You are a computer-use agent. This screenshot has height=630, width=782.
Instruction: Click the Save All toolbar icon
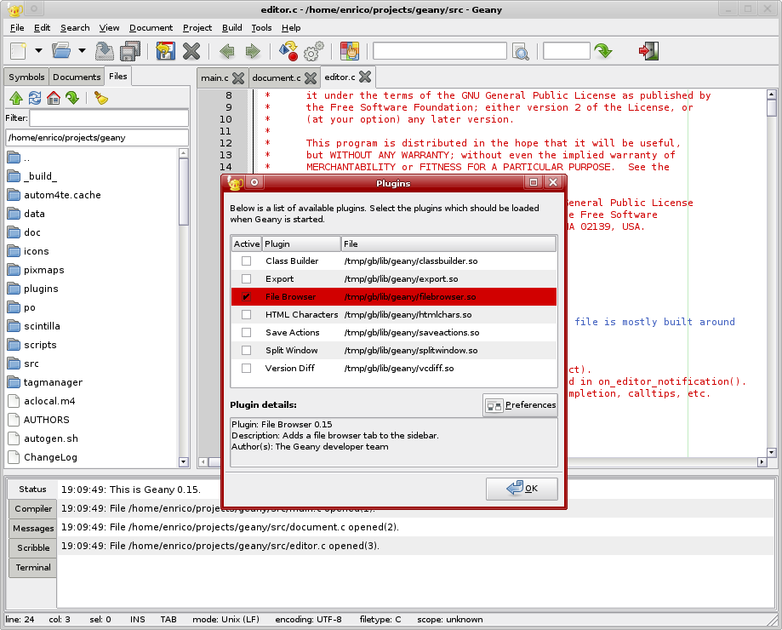tap(130, 51)
